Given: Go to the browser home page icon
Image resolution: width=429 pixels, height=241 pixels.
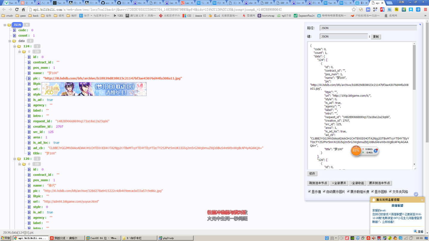Looking at the screenshot, I should click(23, 10).
